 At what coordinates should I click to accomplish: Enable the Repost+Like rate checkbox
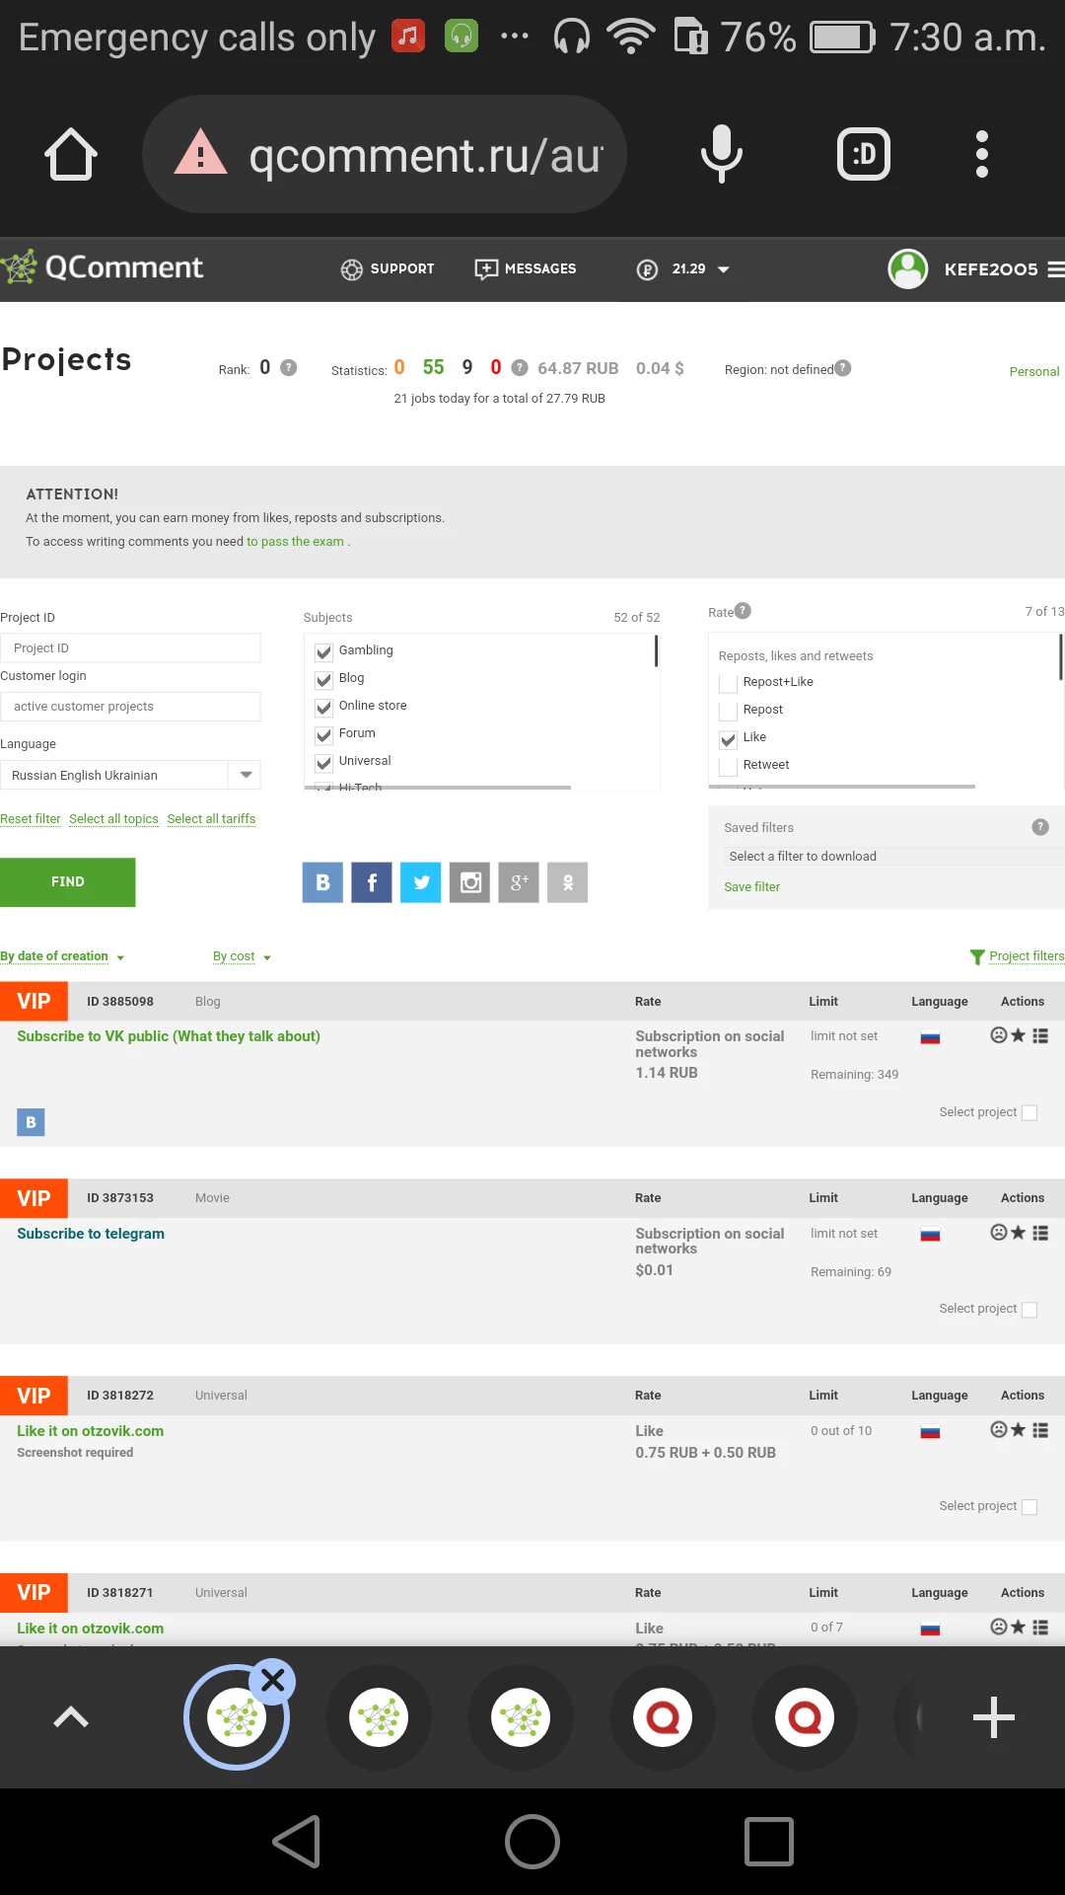tap(729, 683)
